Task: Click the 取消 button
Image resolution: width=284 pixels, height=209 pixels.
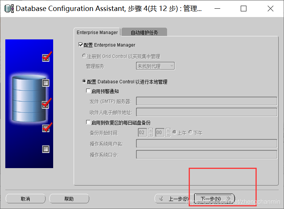Action: [x=25, y=199]
